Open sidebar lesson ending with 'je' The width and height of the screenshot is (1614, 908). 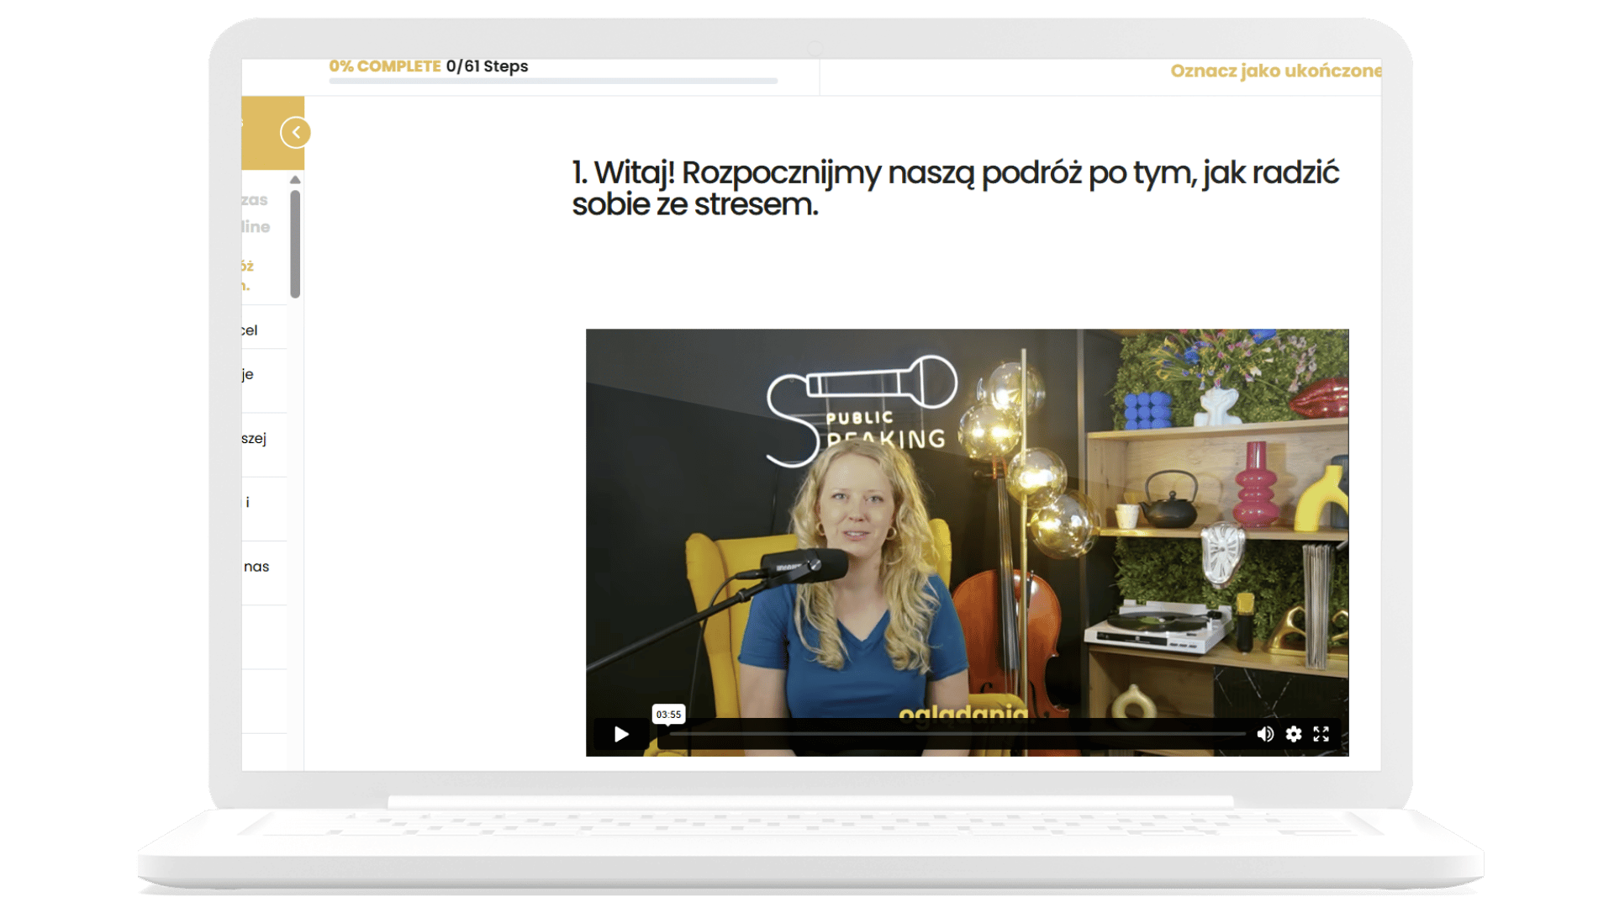[248, 375]
